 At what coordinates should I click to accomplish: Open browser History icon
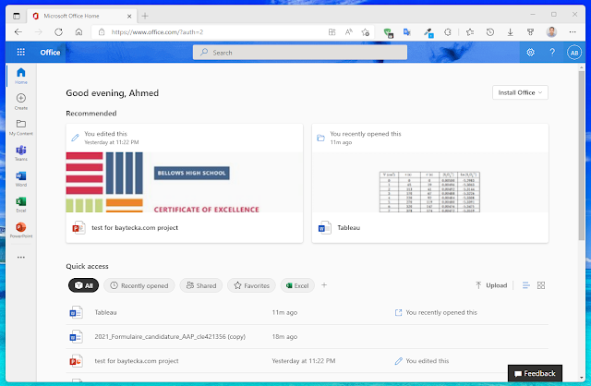pyautogui.click(x=490, y=32)
